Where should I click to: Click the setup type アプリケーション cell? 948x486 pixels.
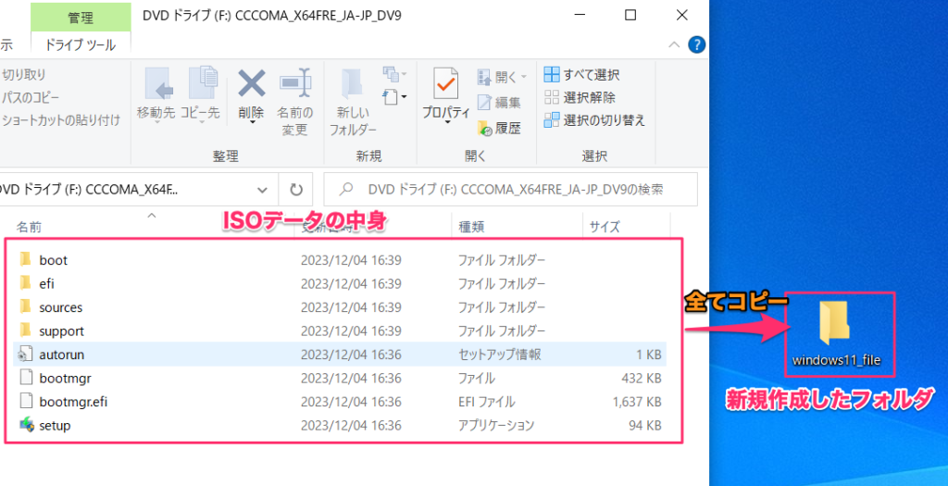[496, 425]
